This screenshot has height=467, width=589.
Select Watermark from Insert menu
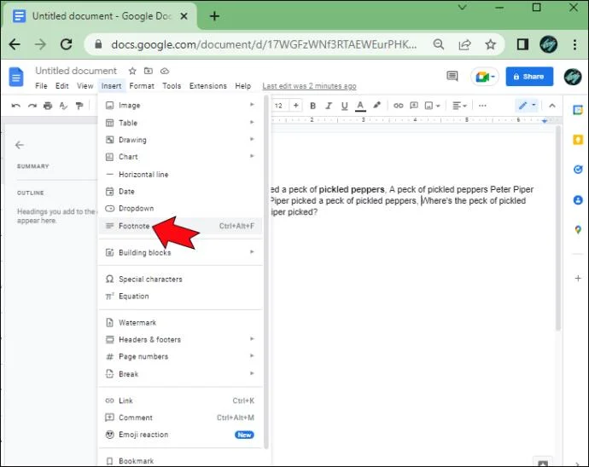click(x=180, y=323)
